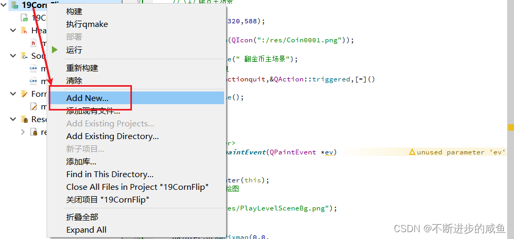The width and height of the screenshot is (514, 239).
Task: Select the header file icon under Headers
Action: [33, 43]
